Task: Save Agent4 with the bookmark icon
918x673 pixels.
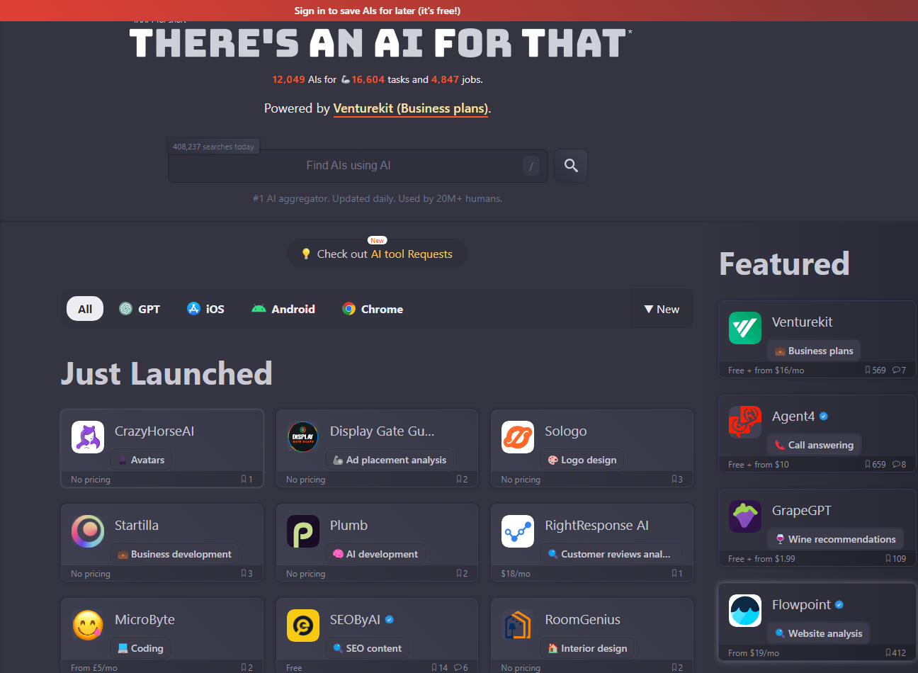Action: (x=868, y=464)
